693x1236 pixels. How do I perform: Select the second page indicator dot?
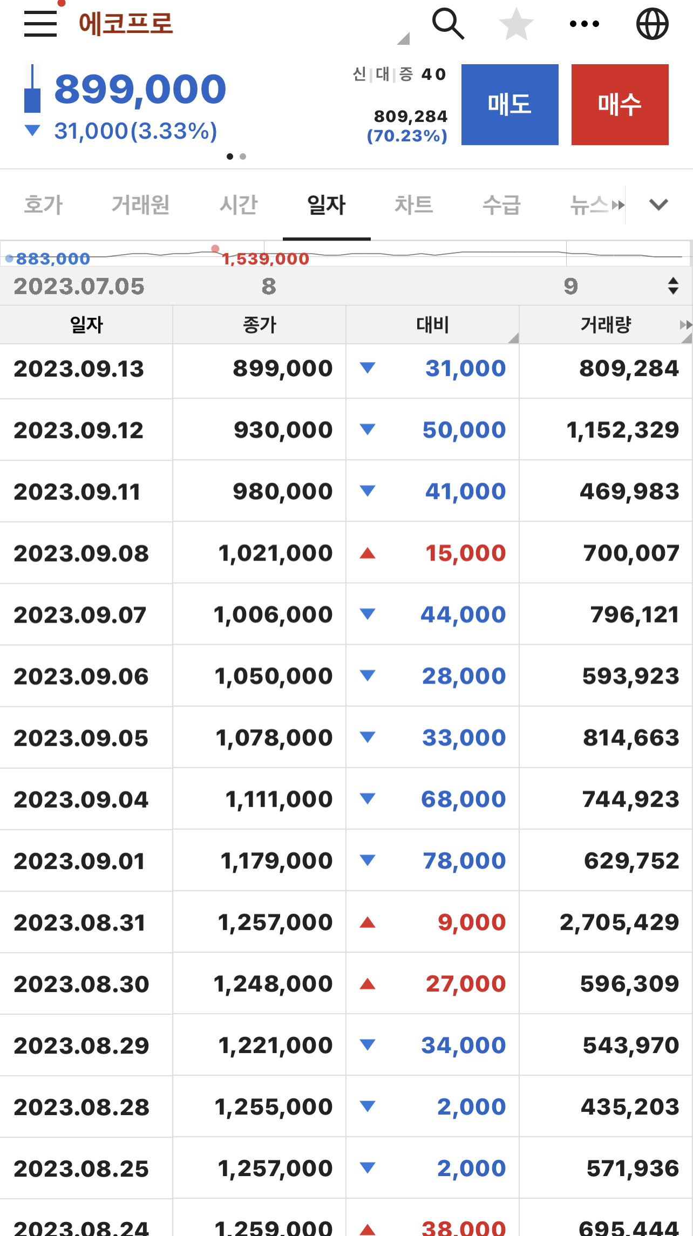pyautogui.click(x=243, y=156)
